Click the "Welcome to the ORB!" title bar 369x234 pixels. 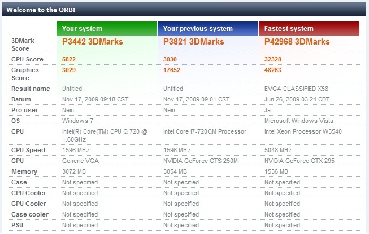coord(41,11)
